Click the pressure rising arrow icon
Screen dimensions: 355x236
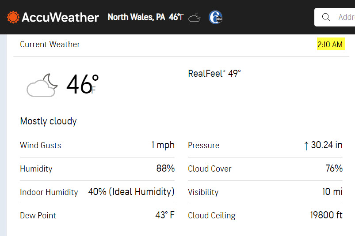click(x=306, y=146)
